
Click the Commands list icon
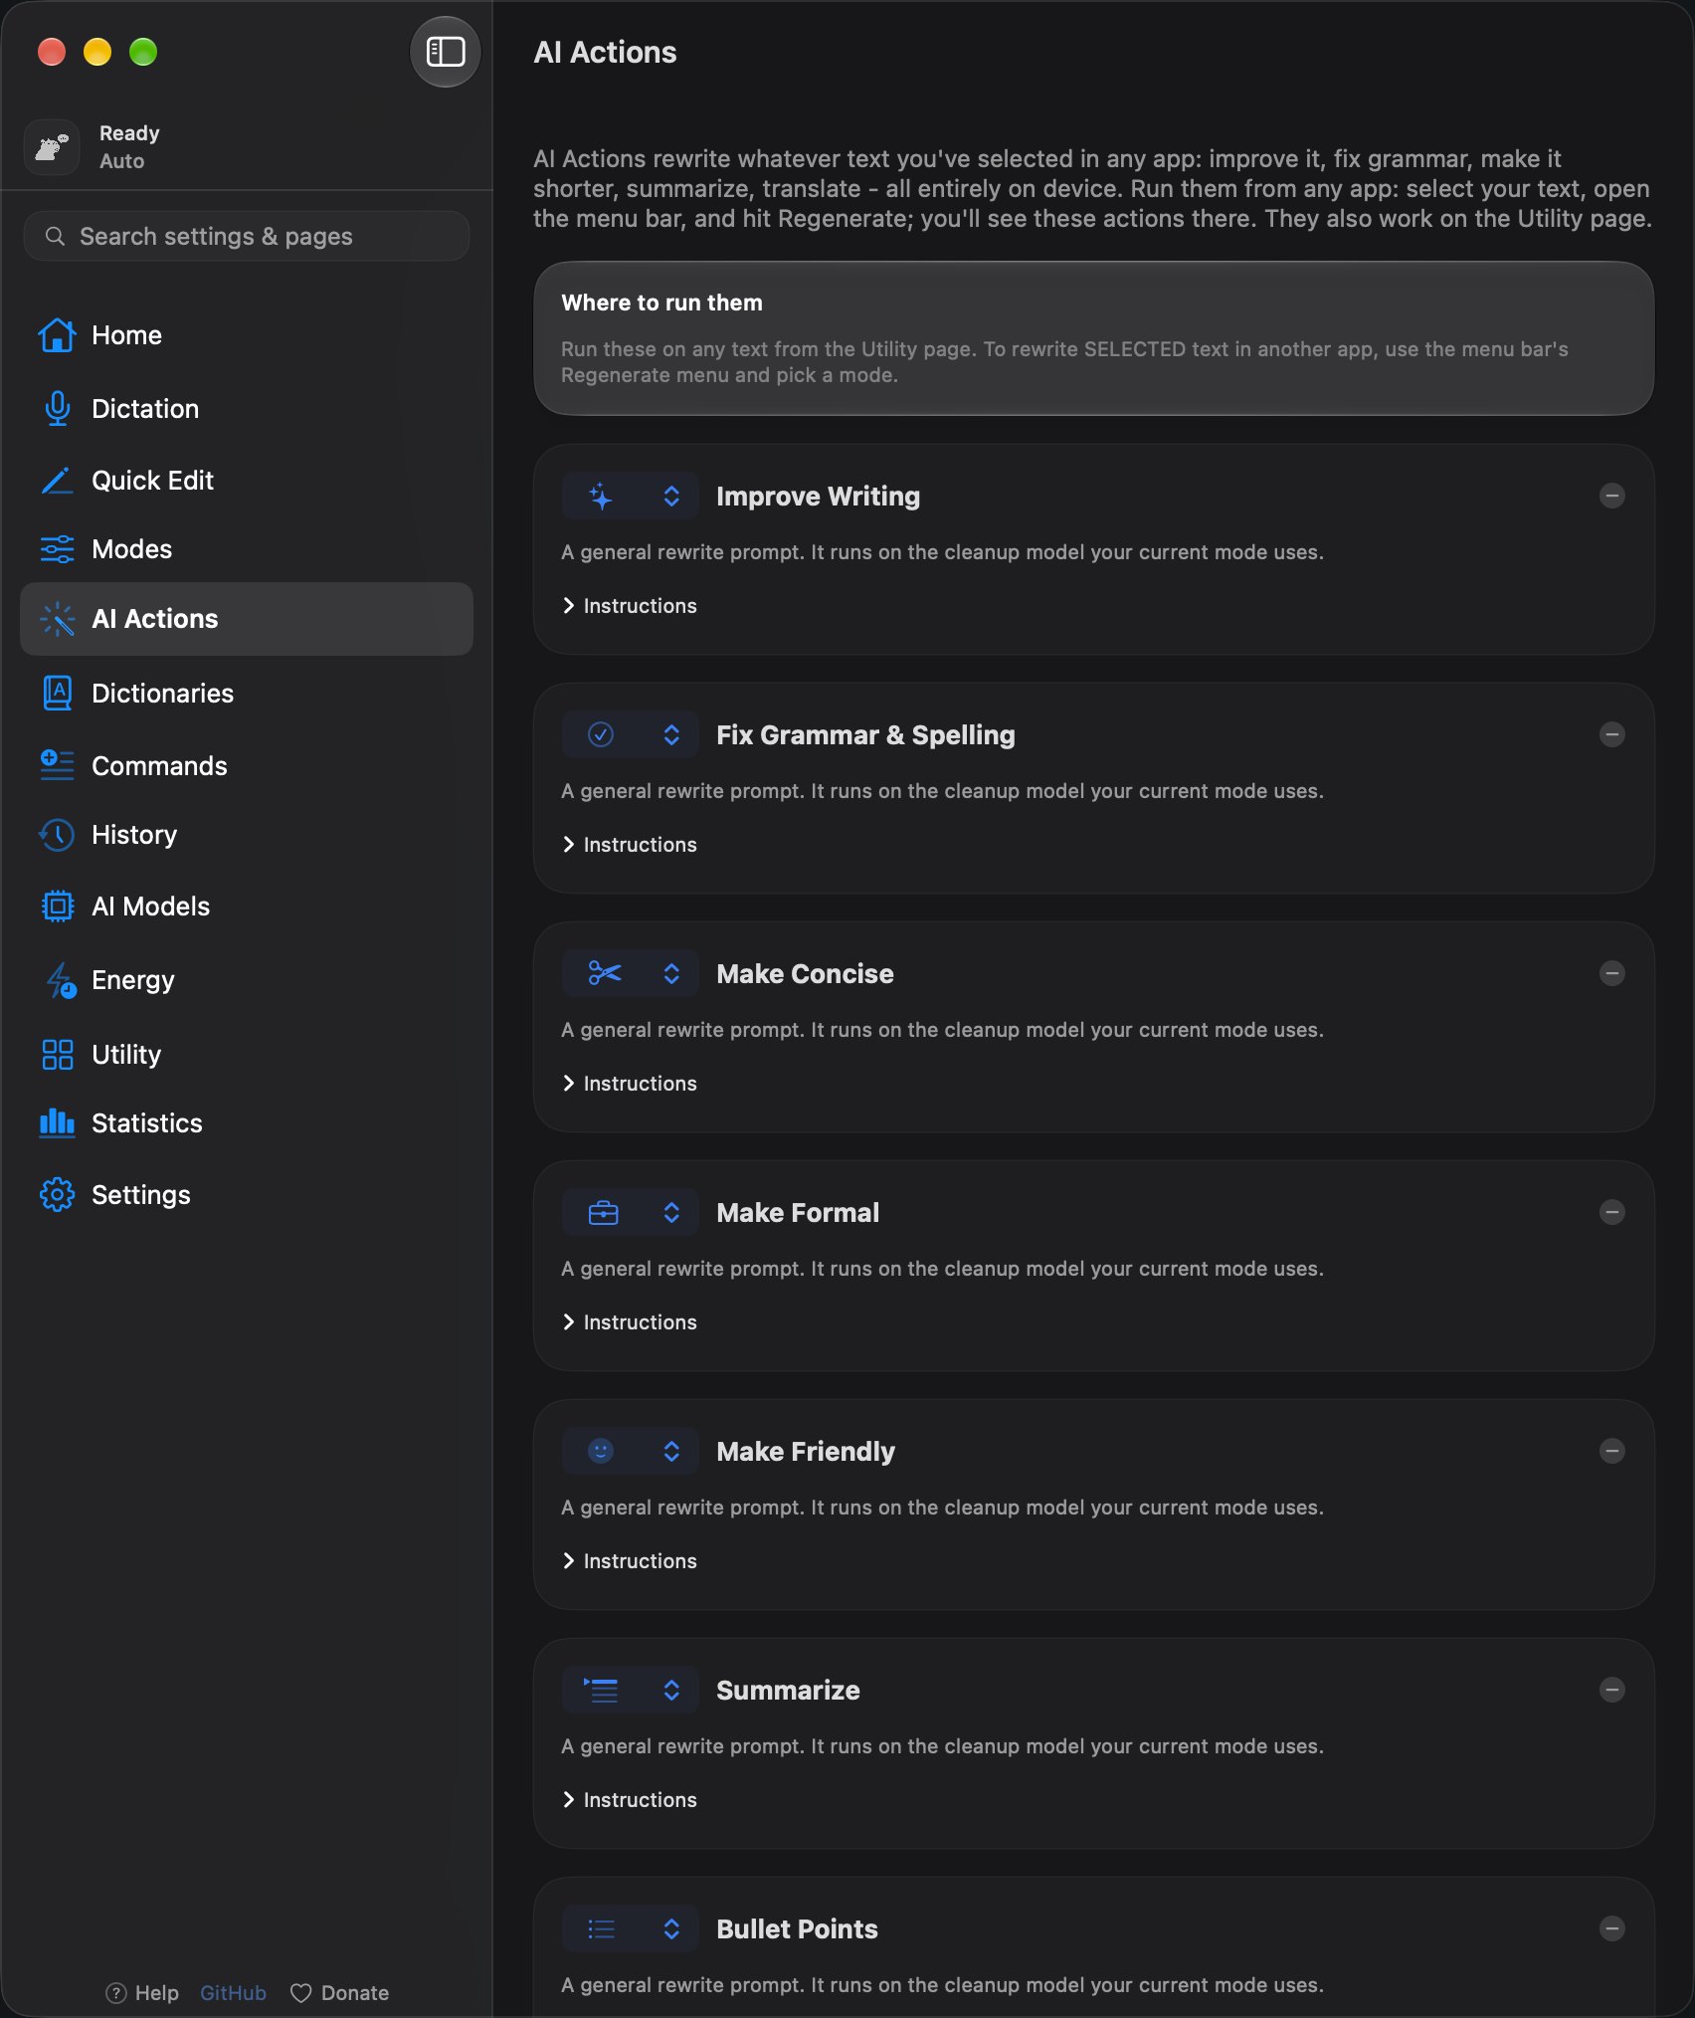click(x=57, y=765)
